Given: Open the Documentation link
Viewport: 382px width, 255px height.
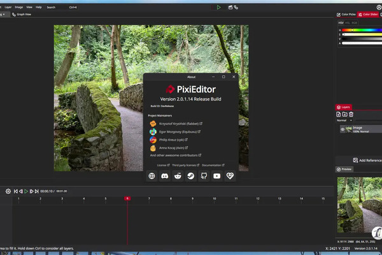Looking at the screenshot, I should click(213, 165).
